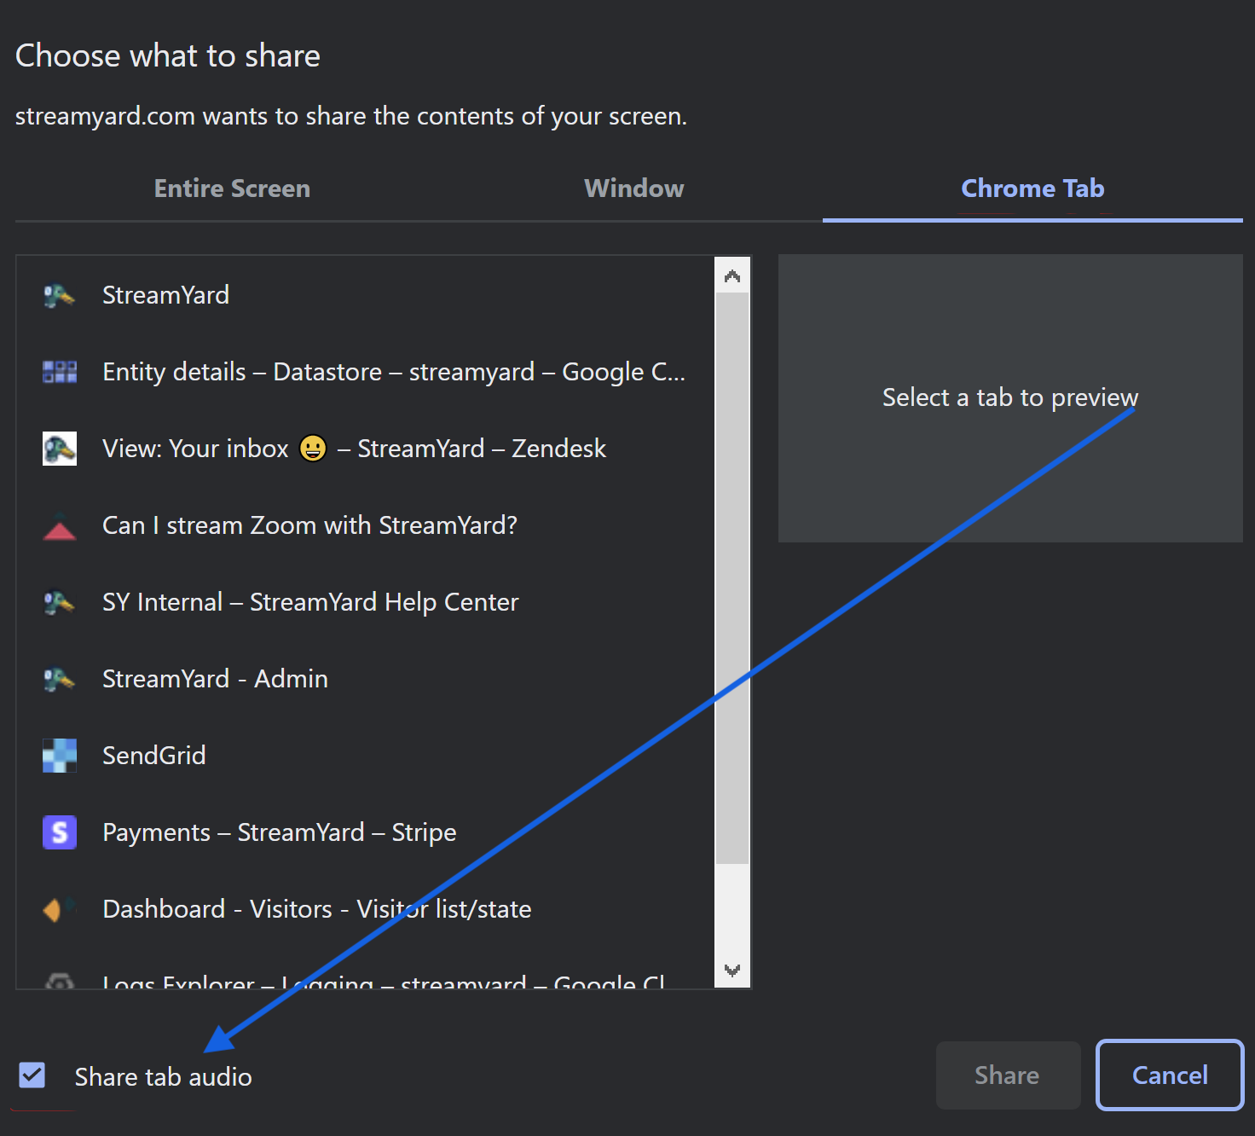Click the Dashboard Visitors orange favicon

click(x=59, y=909)
